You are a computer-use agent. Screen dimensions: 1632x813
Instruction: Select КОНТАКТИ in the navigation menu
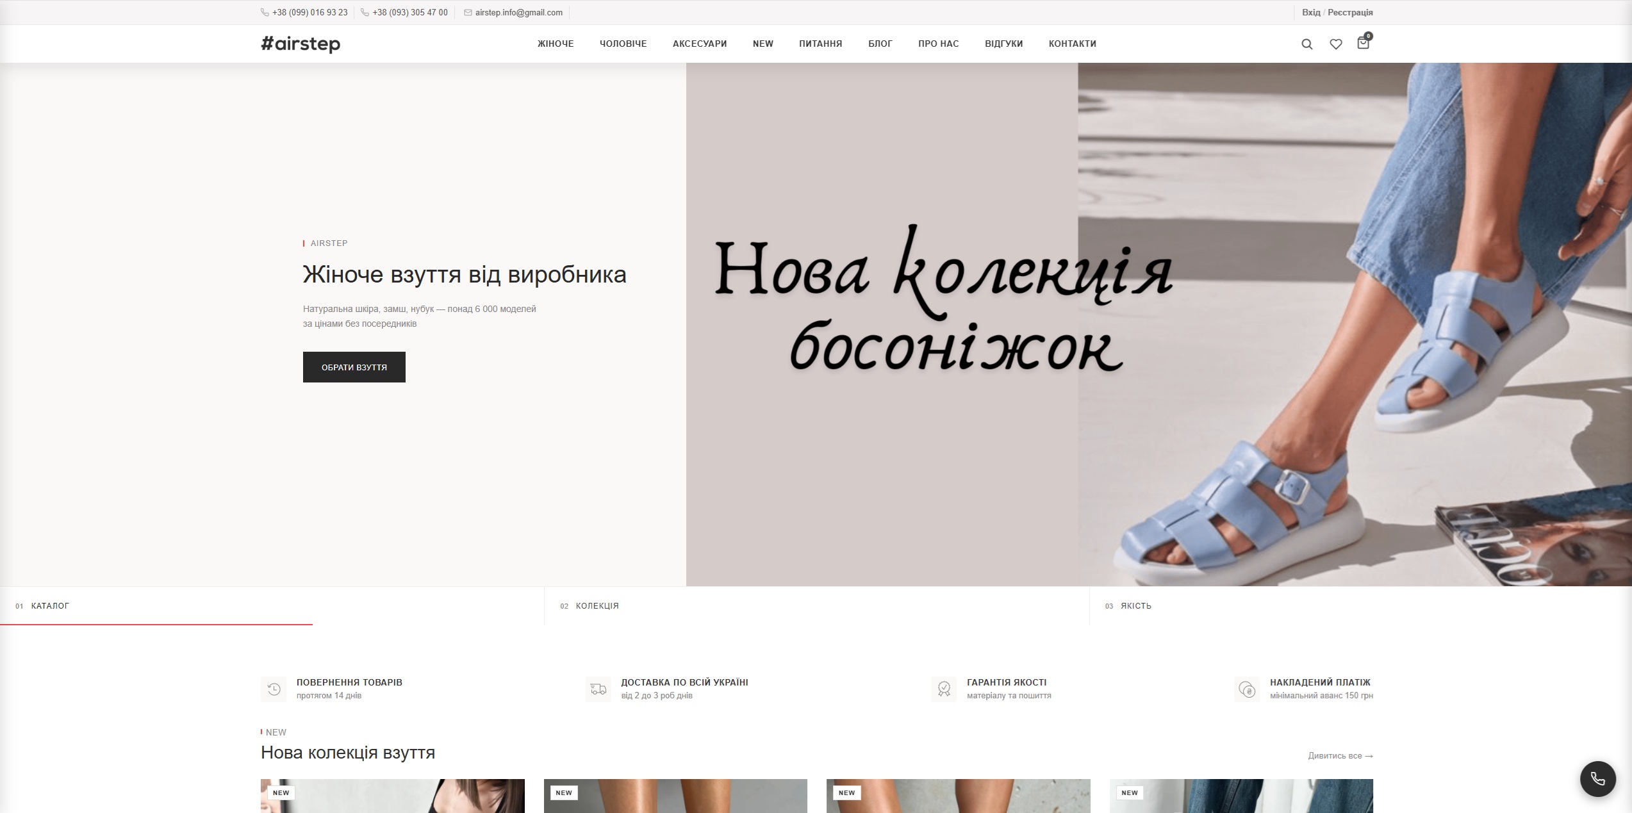pos(1071,44)
